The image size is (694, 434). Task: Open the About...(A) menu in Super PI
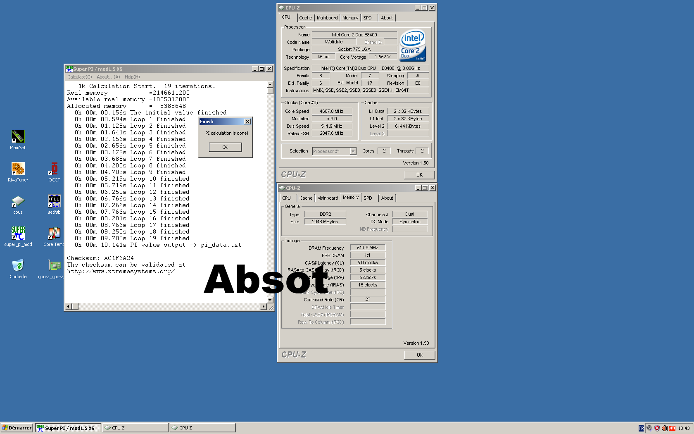tap(108, 77)
